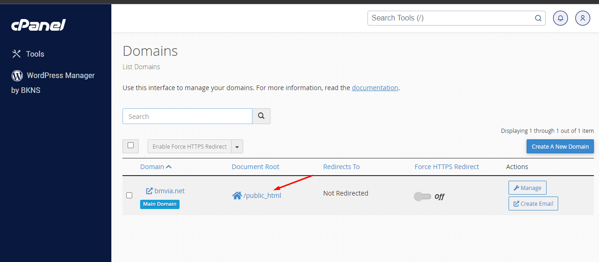Click the Search Tools magnifier icon

[538, 18]
